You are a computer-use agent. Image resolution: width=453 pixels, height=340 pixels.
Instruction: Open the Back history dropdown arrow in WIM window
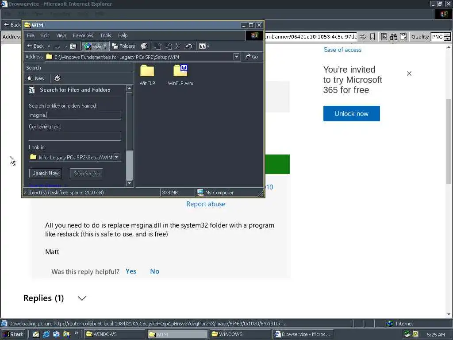click(49, 46)
